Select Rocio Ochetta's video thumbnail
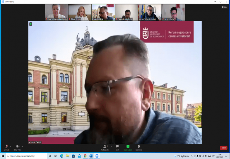This screenshot has height=159, width=230. [x=173, y=12]
